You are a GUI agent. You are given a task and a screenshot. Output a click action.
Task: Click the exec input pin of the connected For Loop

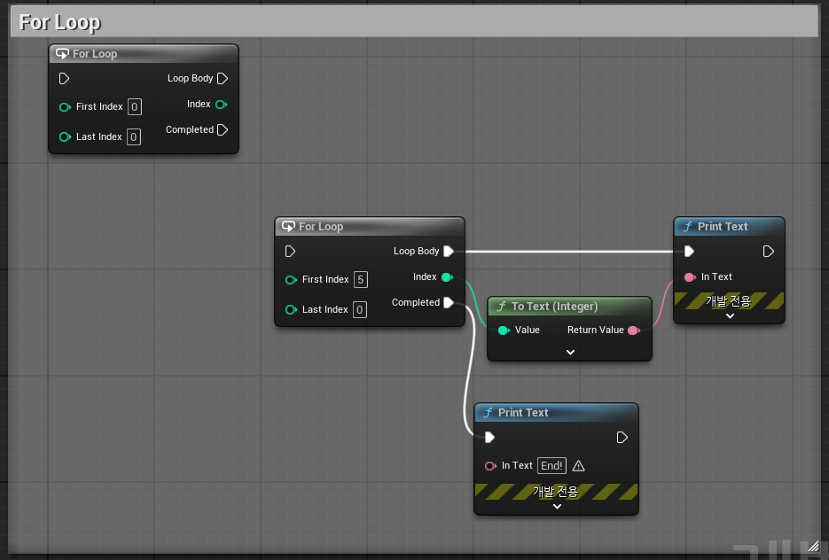pos(290,252)
